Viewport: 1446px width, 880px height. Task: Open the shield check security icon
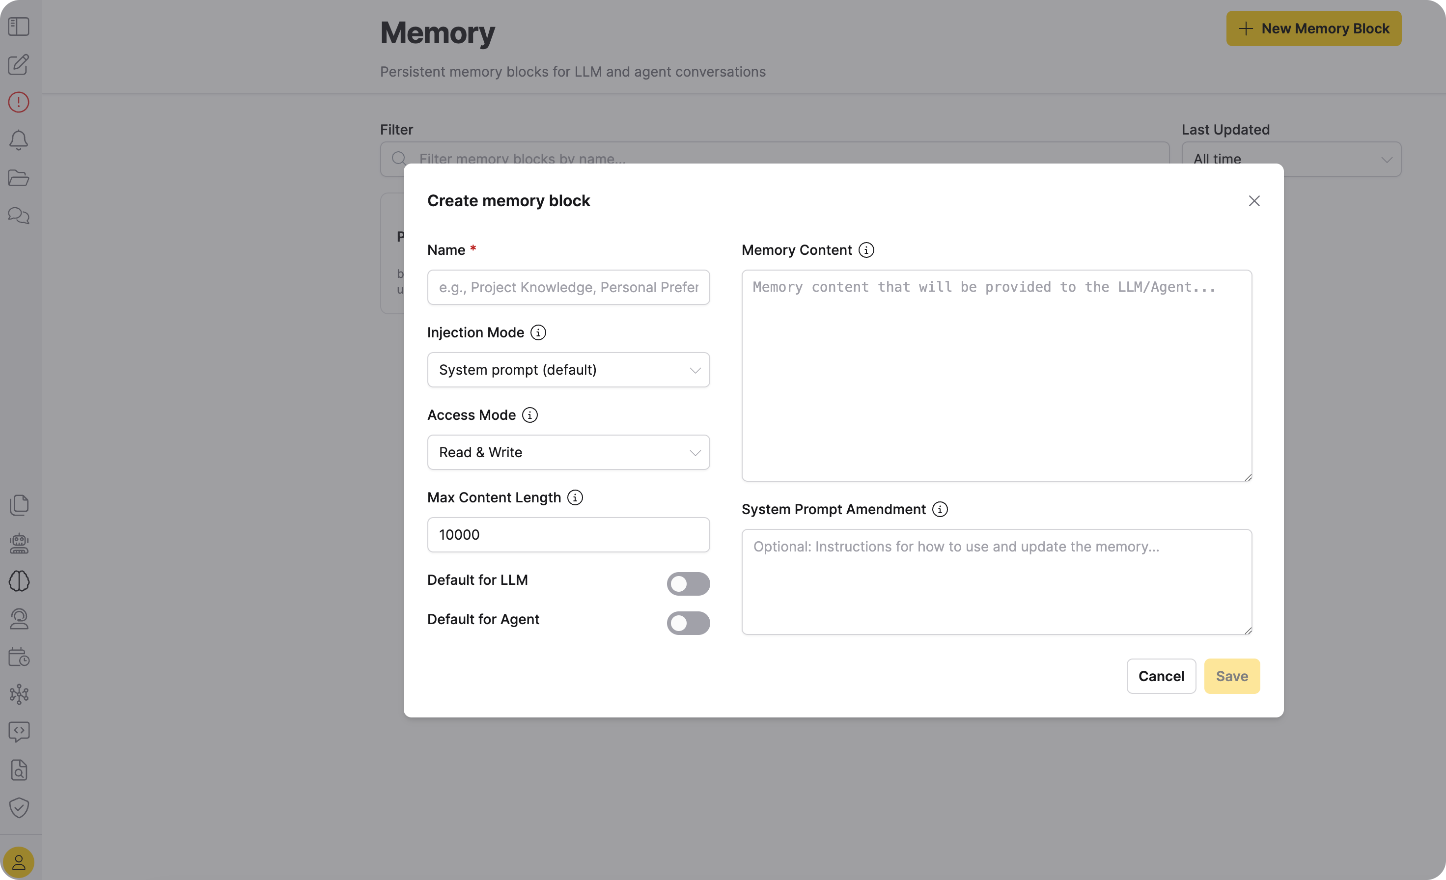click(x=19, y=808)
